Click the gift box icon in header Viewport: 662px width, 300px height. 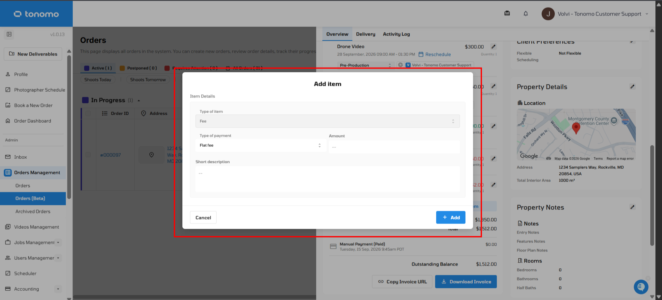point(507,13)
